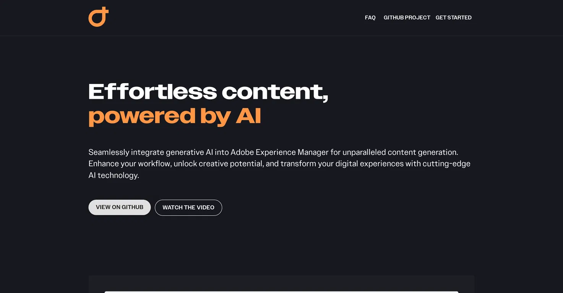The image size is (563, 293).
Task: Click 'unparalleled content generation' in the paragraph
Action: 400,152
